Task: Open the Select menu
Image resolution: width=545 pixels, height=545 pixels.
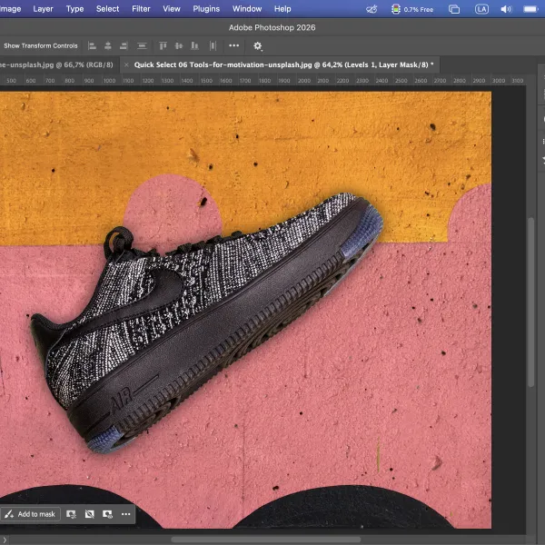Action: (107, 9)
